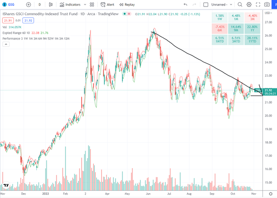Click the 15.00 price axis label

click(268, 182)
